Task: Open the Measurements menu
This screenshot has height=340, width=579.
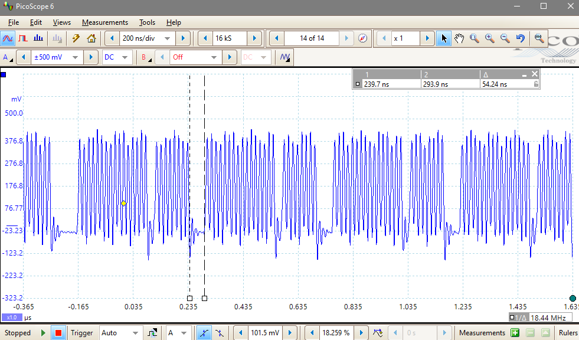Action: click(x=105, y=22)
